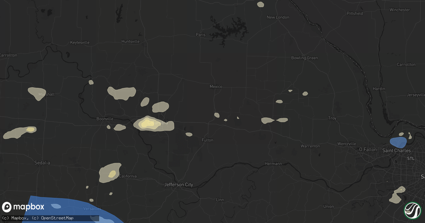The height and width of the screenshot is (223, 425).
Task: Click the Union town label
Action: 329,206
